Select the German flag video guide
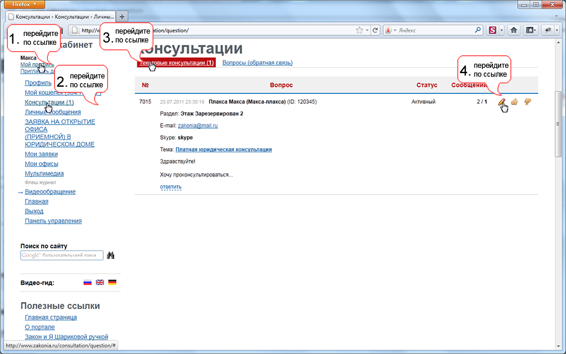The width and height of the screenshot is (566, 354). point(112,283)
